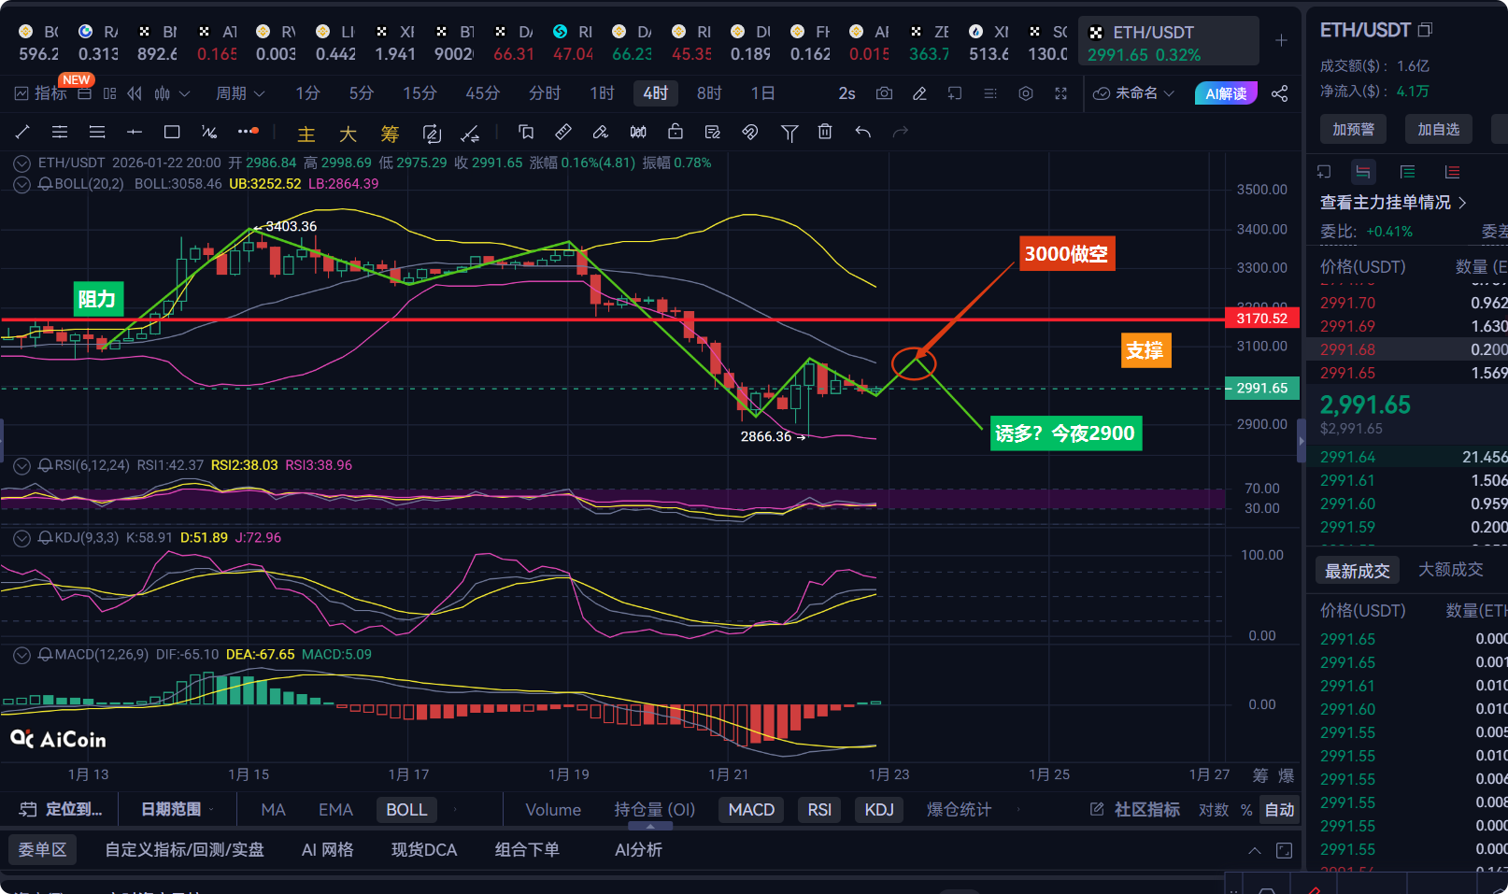Delete drawings using the trash icon
Viewport: 1508px width, 894px height.
pyautogui.click(x=825, y=132)
